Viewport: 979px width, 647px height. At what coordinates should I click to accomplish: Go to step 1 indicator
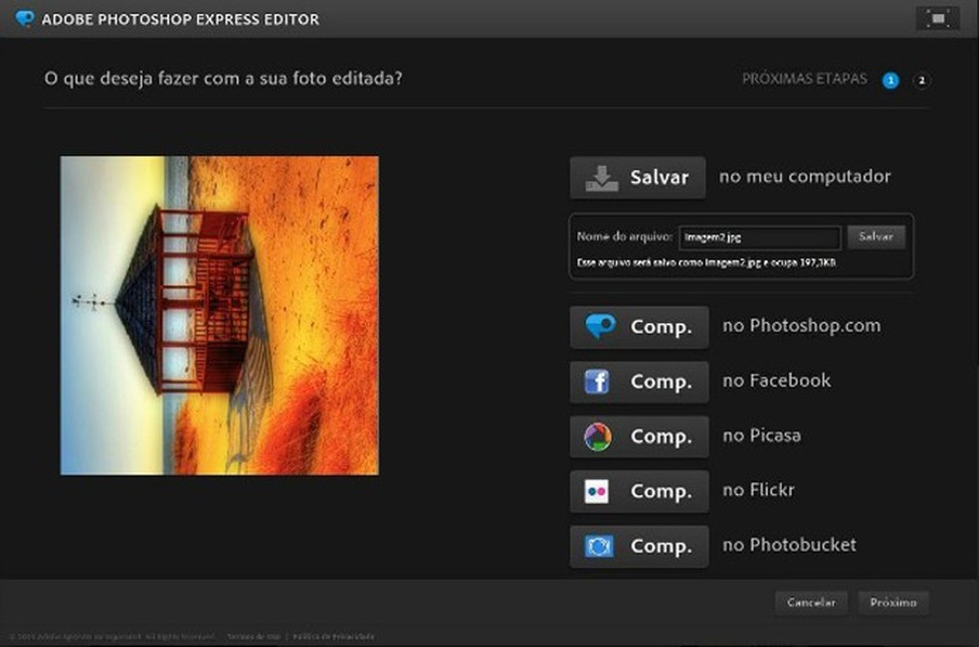tap(890, 81)
